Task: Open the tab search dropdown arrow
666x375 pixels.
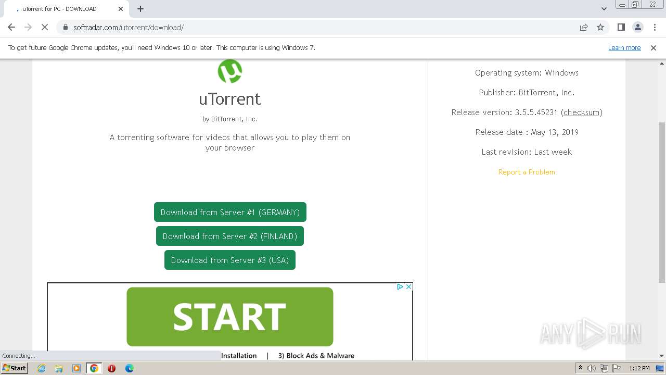Action: [604, 9]
